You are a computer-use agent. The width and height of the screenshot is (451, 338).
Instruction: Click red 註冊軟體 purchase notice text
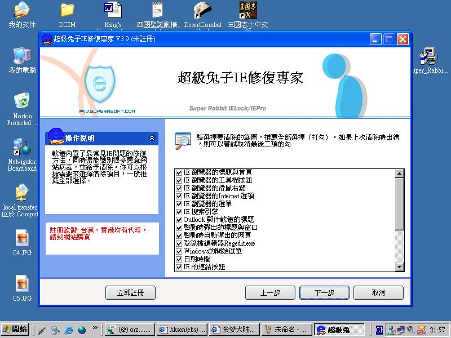coord(99,233)
